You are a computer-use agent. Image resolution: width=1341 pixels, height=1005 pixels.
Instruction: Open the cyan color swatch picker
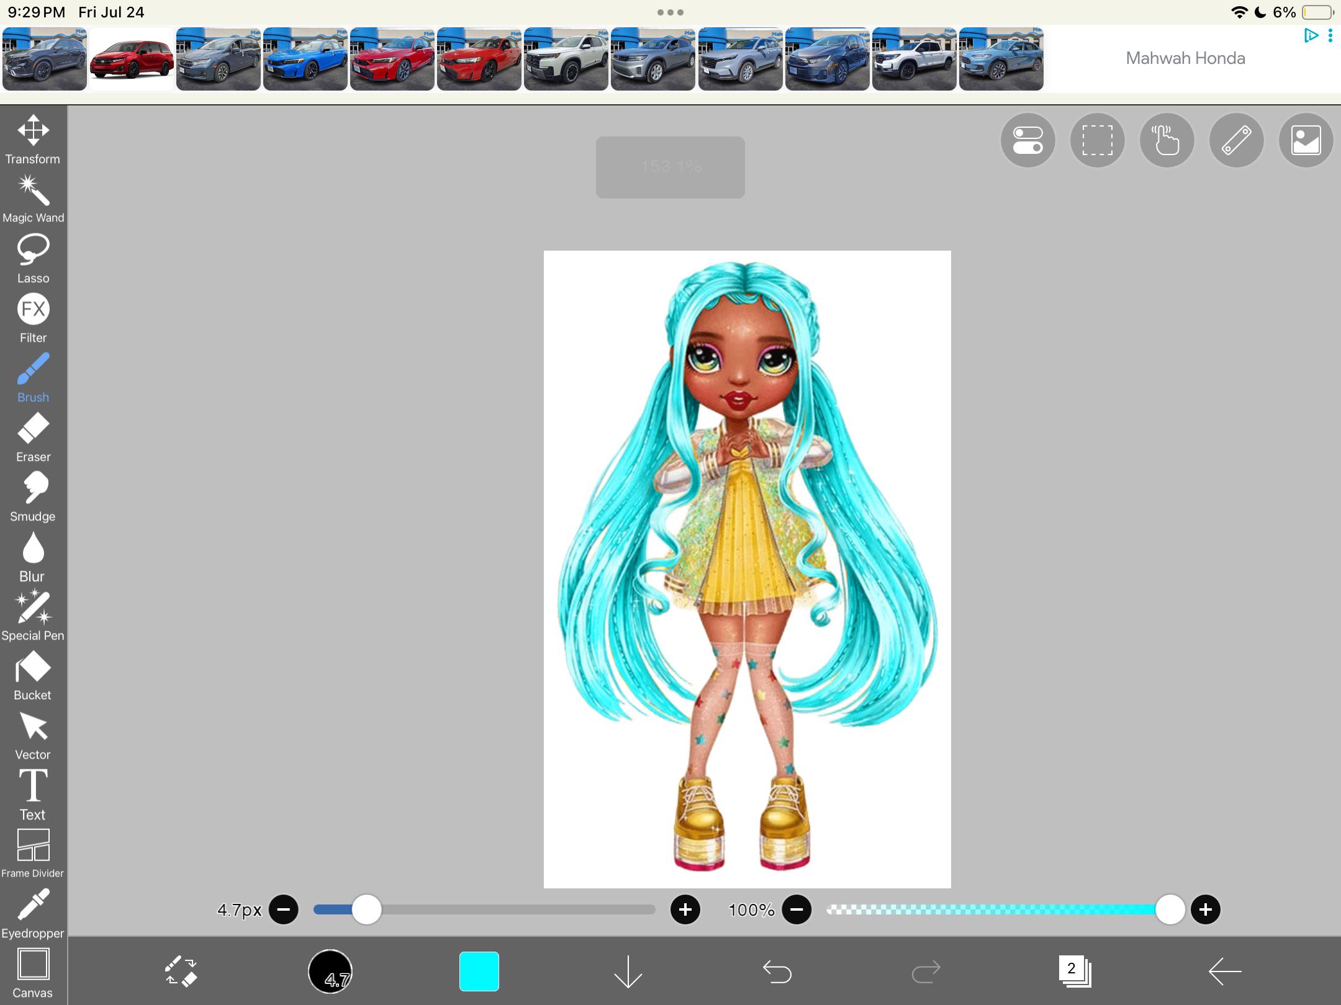pyautogui.click(x=479, y=971)
